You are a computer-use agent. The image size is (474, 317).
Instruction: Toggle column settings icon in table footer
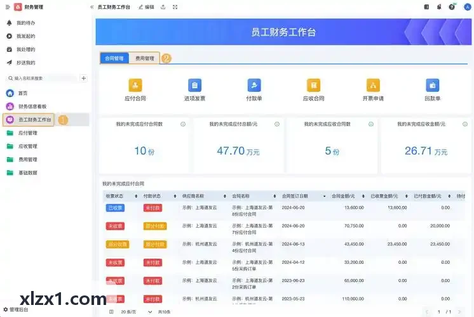point(111,312)
